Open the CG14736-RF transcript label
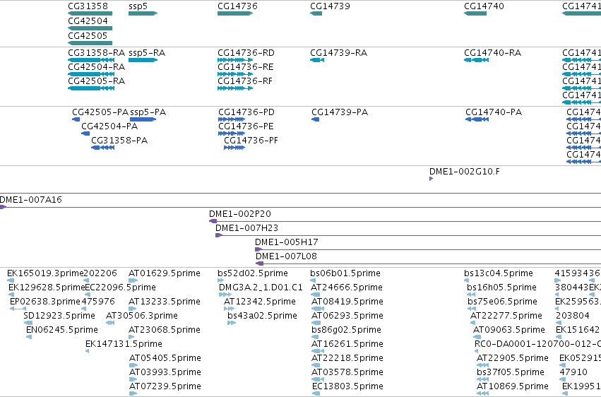Image resolution: width=601 pixels, height=397 pixels. pyautogui.click(x=245, y=81)
